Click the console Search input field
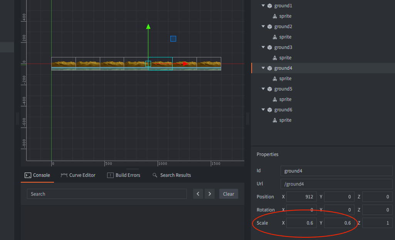Screen dimensions: 395x240 pyautogui.click(x=107, y=194)
